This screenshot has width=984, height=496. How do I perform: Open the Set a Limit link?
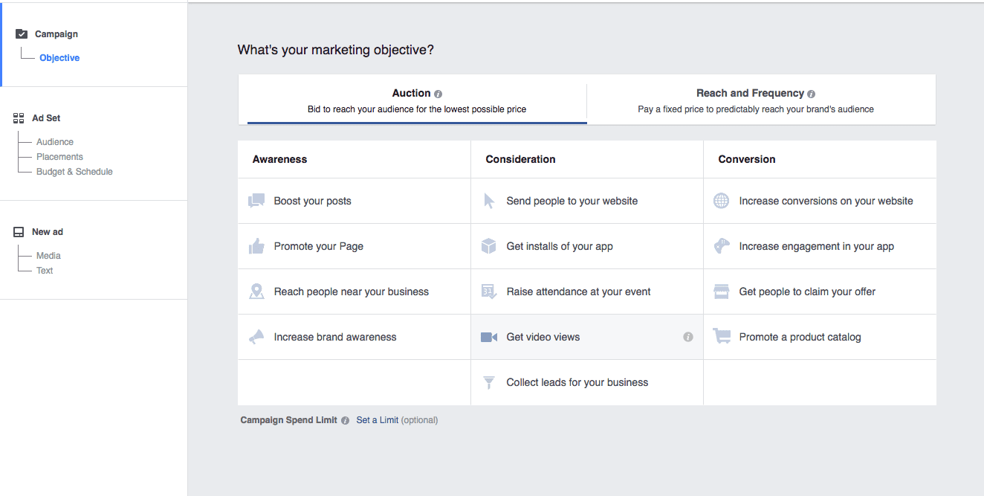[378, 420]
